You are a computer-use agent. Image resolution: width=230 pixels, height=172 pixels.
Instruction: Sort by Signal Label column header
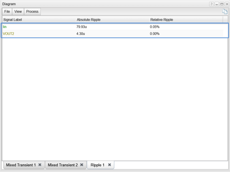(13, 20)
